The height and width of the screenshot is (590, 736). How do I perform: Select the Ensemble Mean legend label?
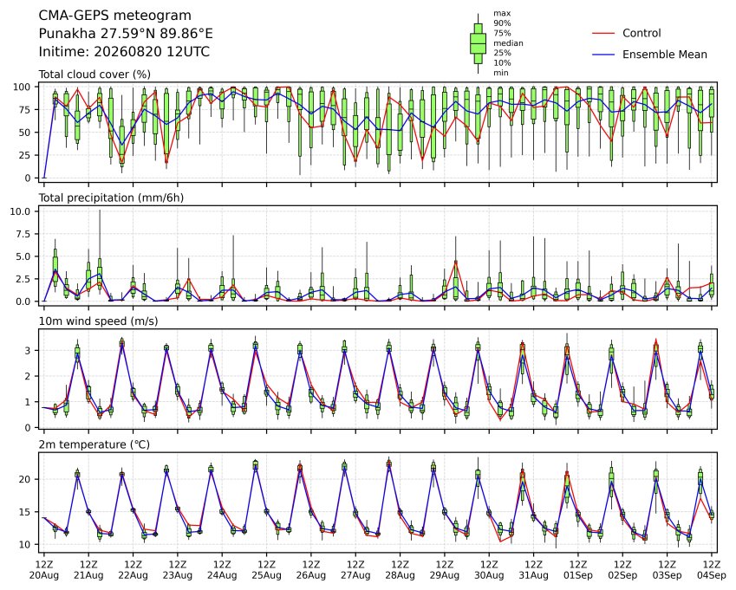click(664, 55)
